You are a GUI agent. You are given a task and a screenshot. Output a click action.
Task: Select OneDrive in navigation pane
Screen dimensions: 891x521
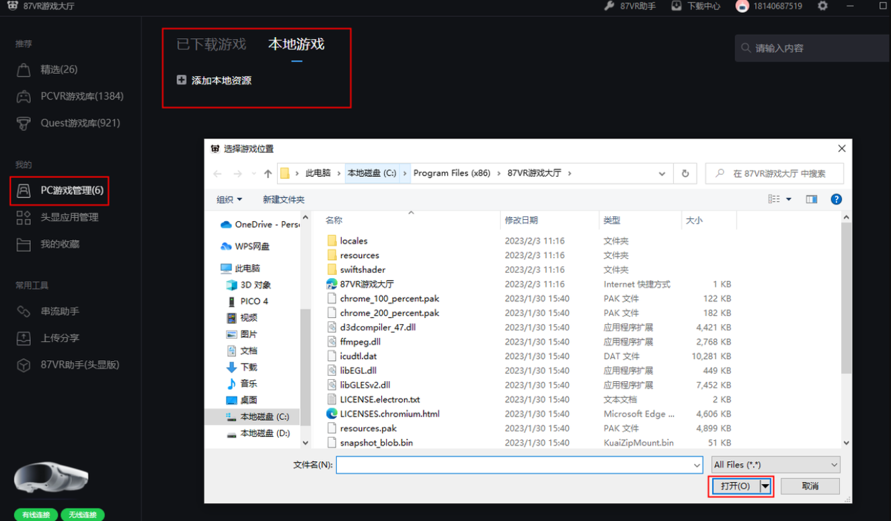(260, 225)
